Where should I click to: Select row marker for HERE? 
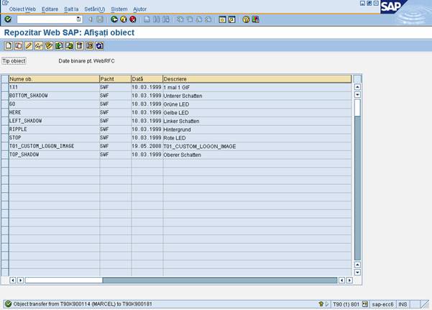pyautogui.click(x=5, y=112)
